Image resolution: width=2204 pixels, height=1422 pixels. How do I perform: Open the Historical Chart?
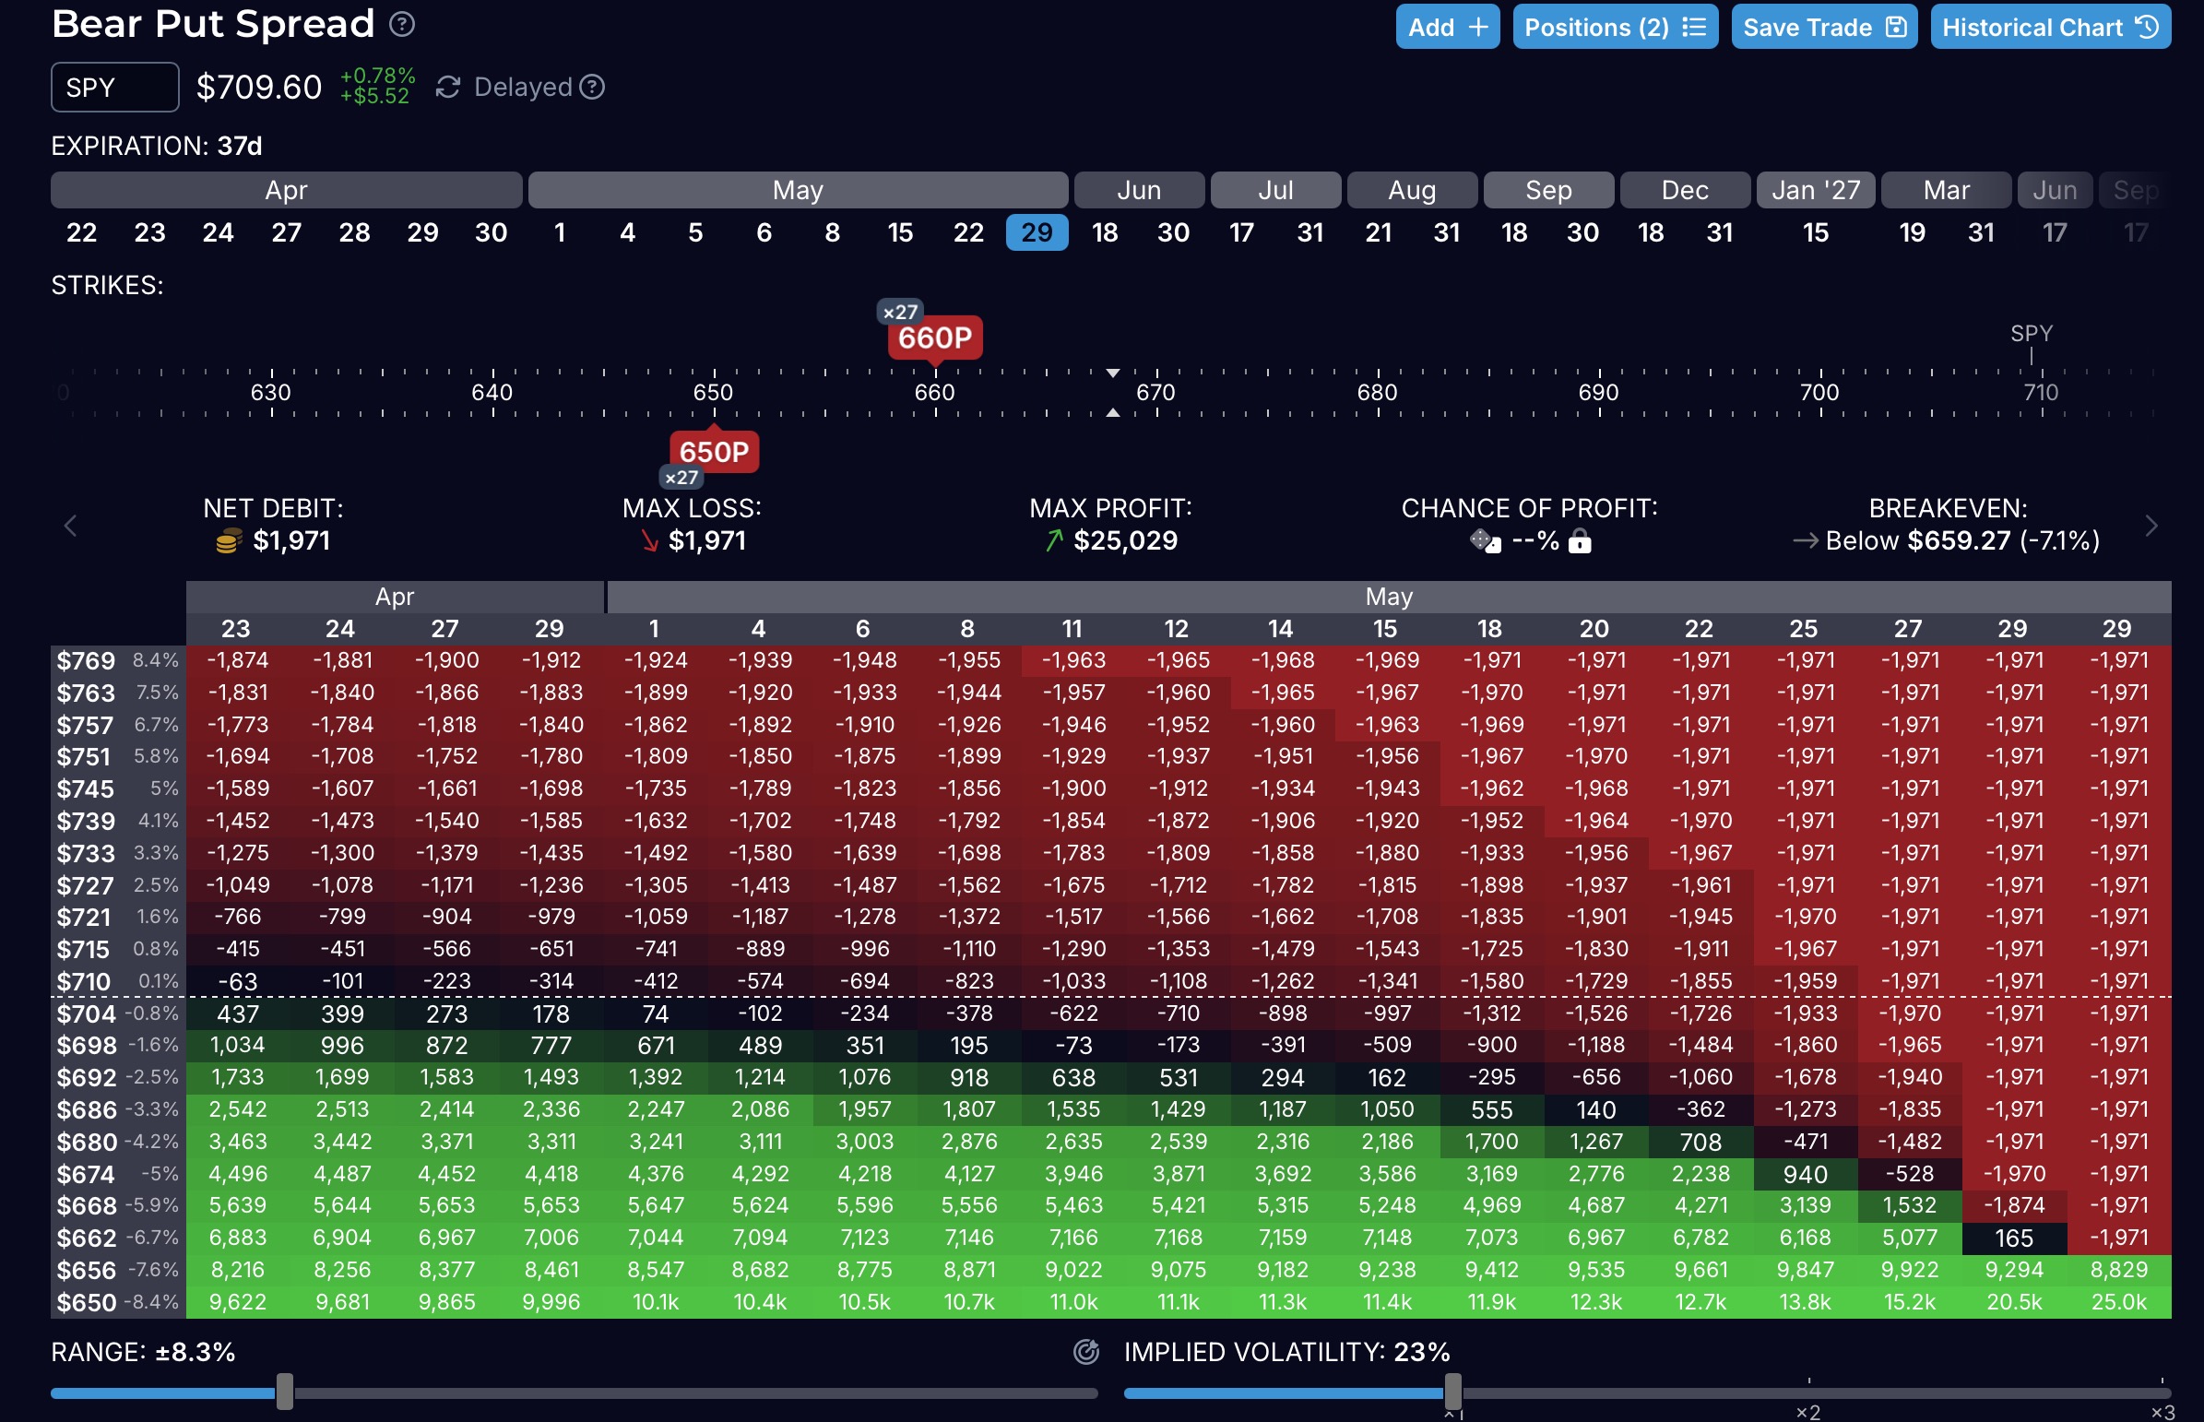[x=2049, y=27]
